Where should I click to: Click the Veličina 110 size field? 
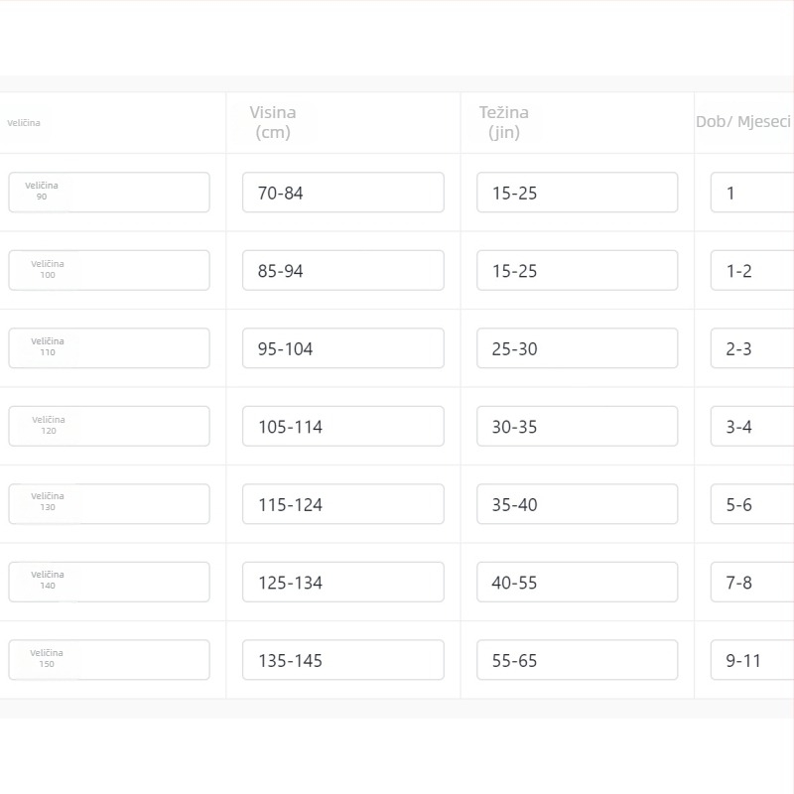point(109,348)
